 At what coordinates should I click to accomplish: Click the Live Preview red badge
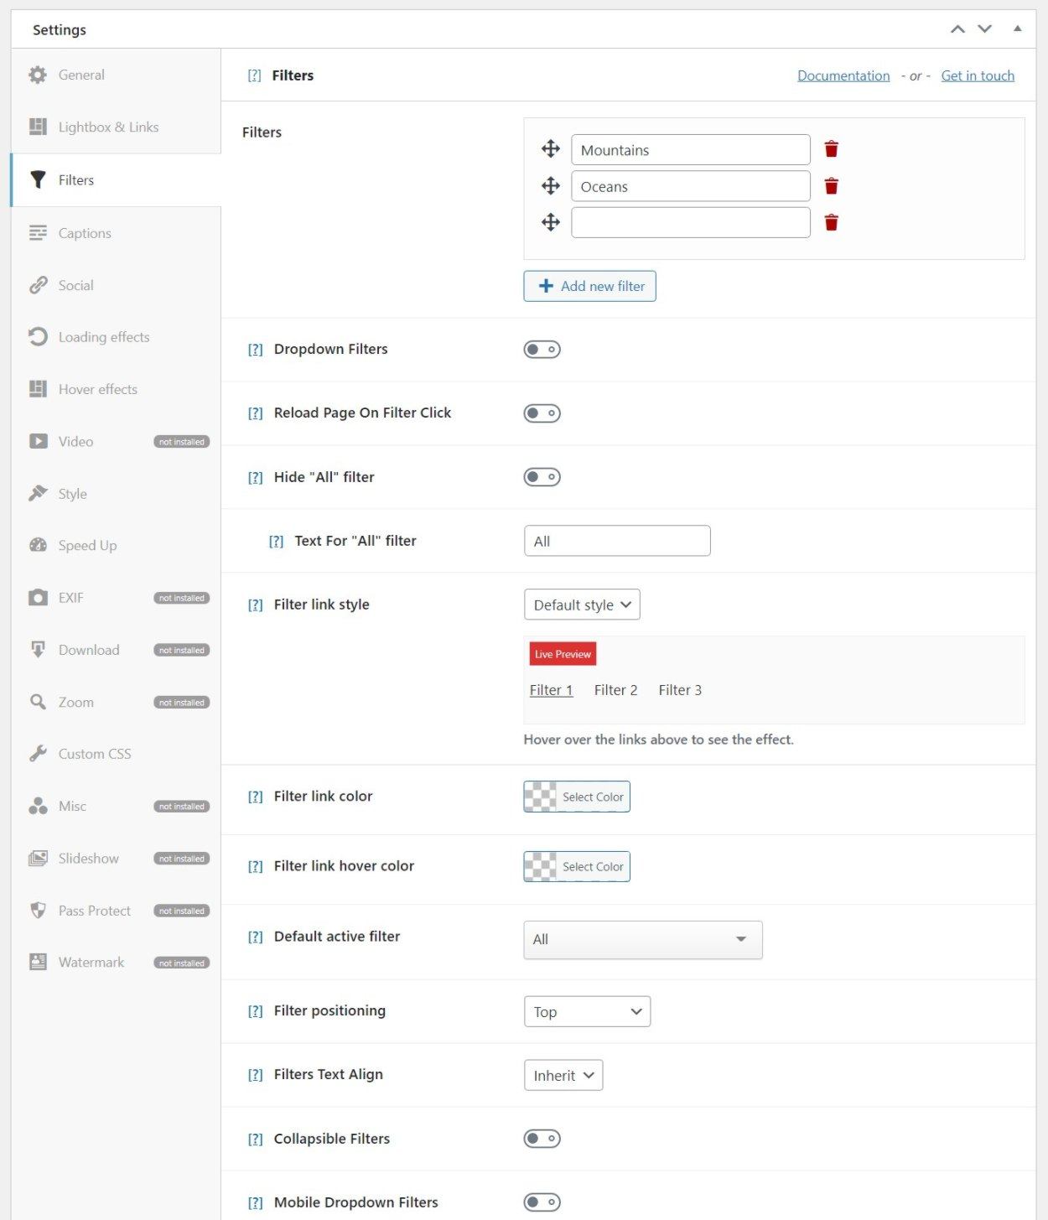click(x=563, y=654)
